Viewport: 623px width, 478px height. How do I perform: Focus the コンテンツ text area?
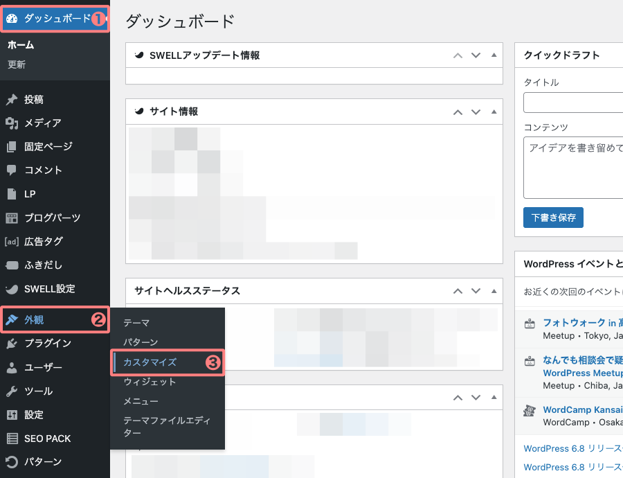click(573, 168)
